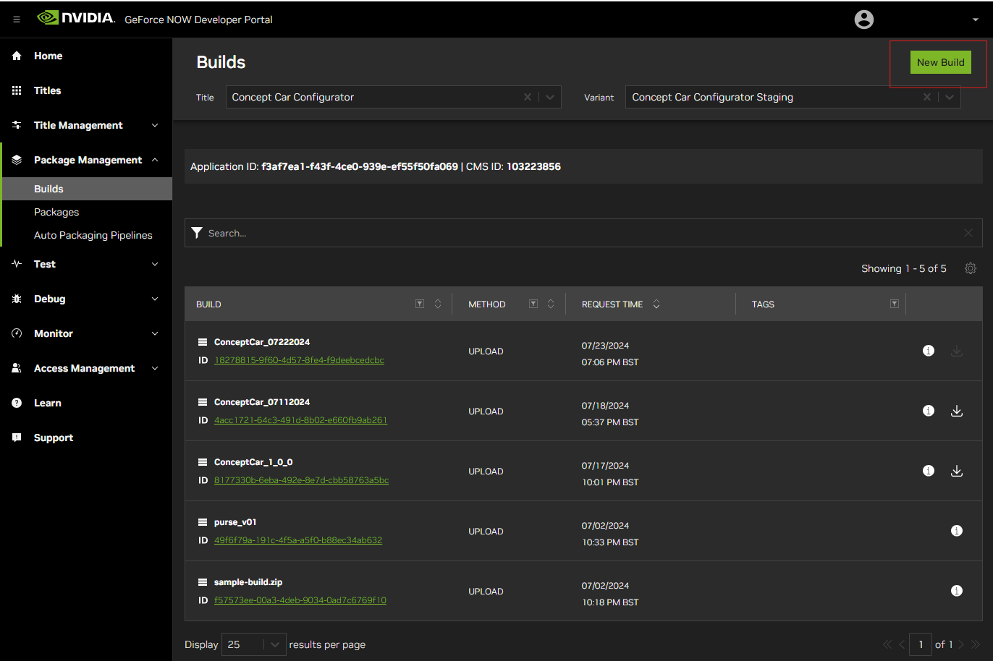Open Packages submenu item

(x=56, y=212)
